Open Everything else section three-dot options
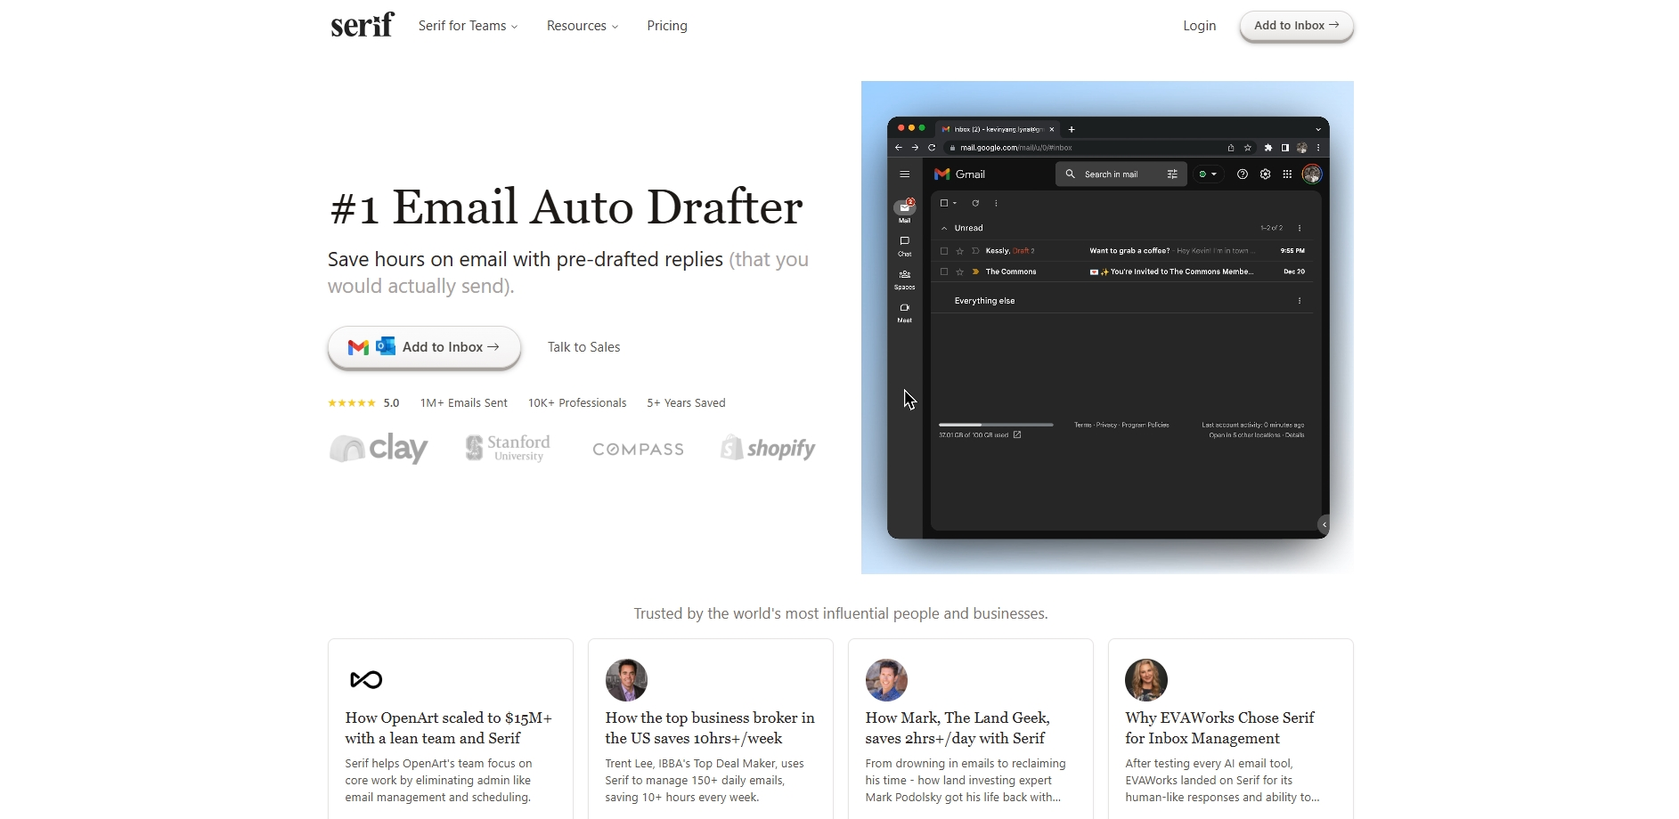The image size is (1679, 819). click(x=1300, y=301)
